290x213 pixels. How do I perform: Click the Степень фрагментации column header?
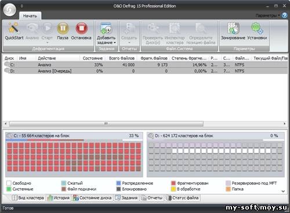click(x=189, y=58)
